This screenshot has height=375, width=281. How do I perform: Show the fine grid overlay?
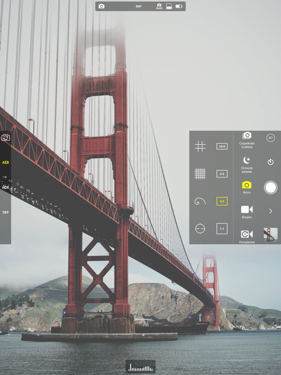[x=200, y=174]
